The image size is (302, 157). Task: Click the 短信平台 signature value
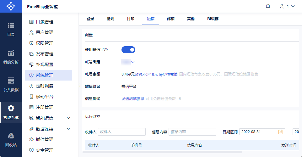click(129, 87)
